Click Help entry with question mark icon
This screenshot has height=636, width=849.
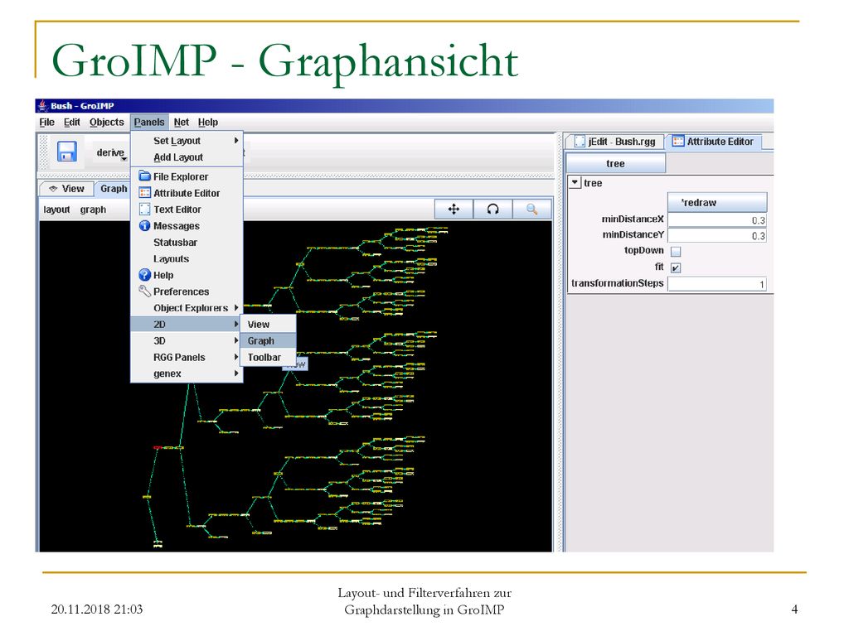[x=187, y=275]
